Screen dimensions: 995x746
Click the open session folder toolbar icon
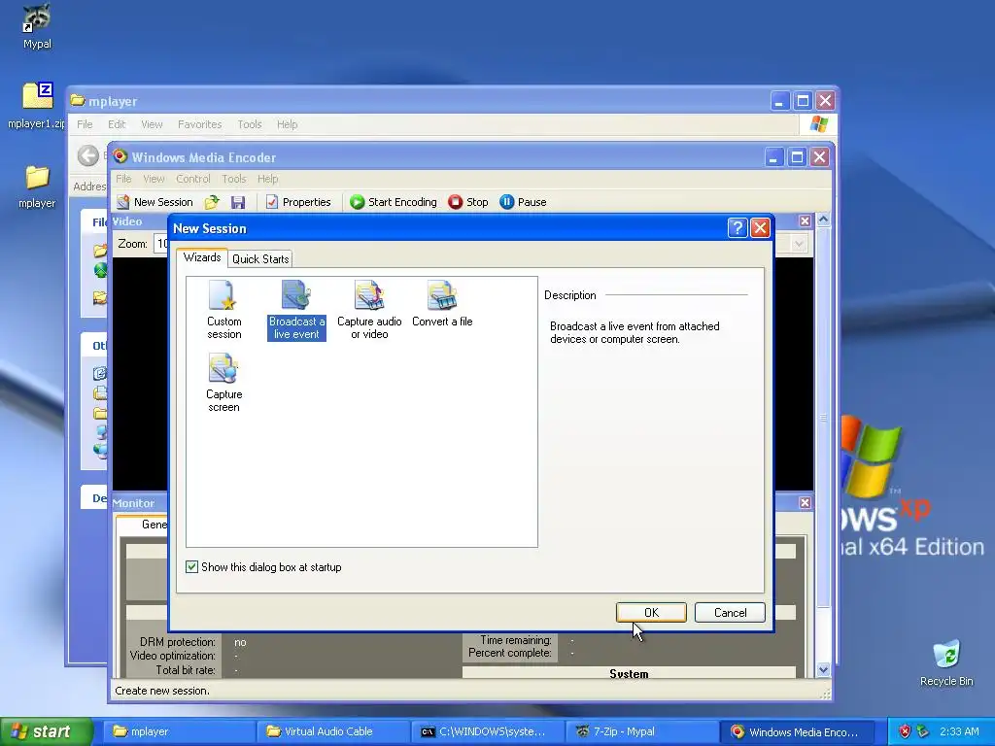tap(212, 202)
